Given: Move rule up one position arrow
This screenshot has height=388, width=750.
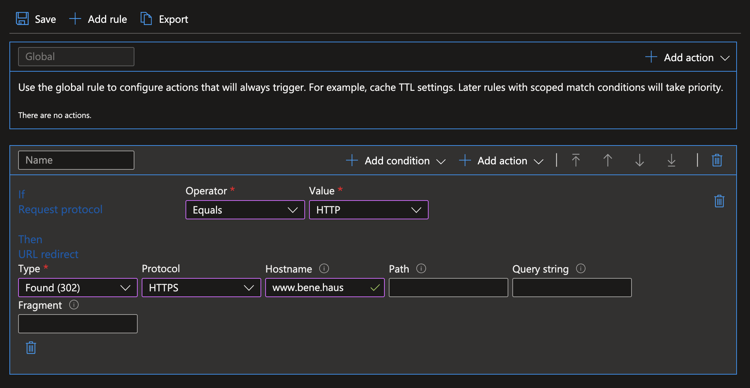Looking at the screenshot, I should [608, 160].
